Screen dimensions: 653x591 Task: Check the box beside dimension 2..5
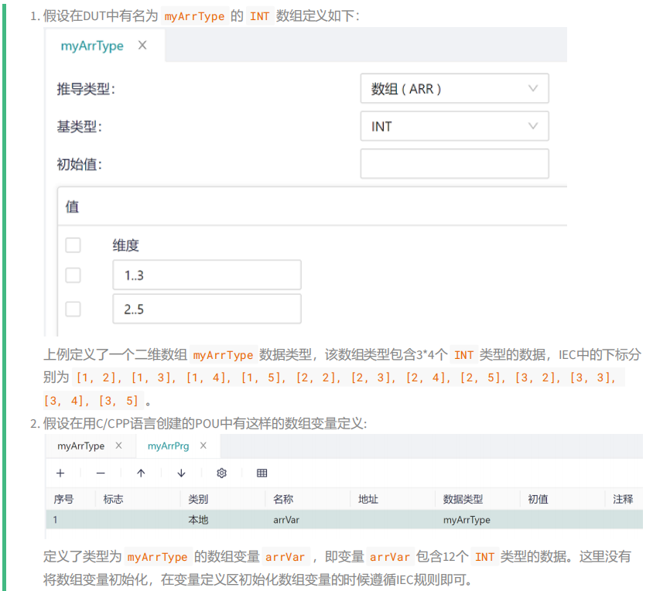tap(73, 309)
